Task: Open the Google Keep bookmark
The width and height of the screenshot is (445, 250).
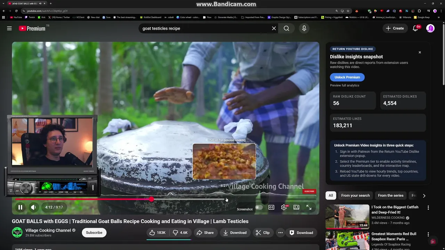Action: coord(422,17)
